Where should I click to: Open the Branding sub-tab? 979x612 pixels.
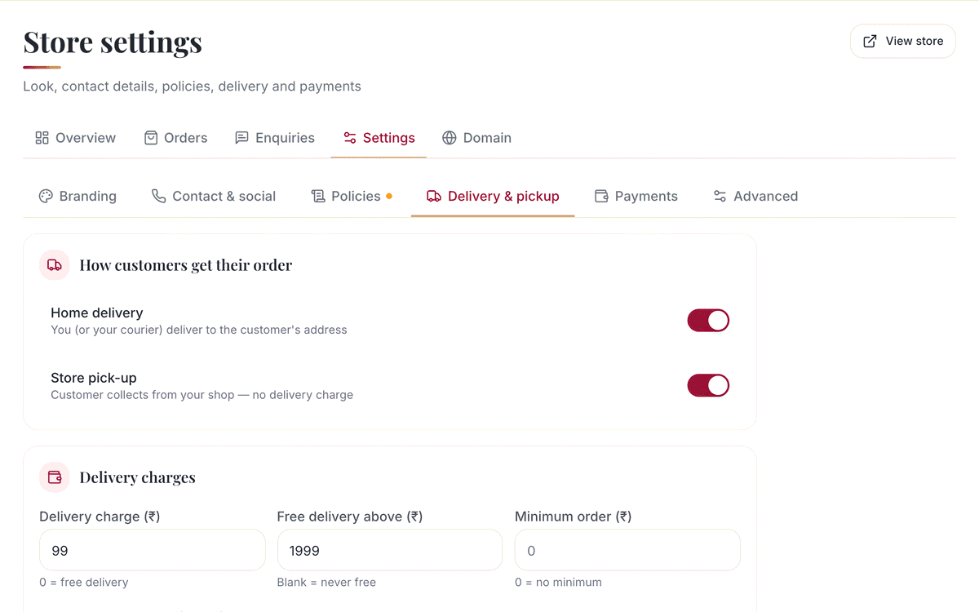(78, 196)
